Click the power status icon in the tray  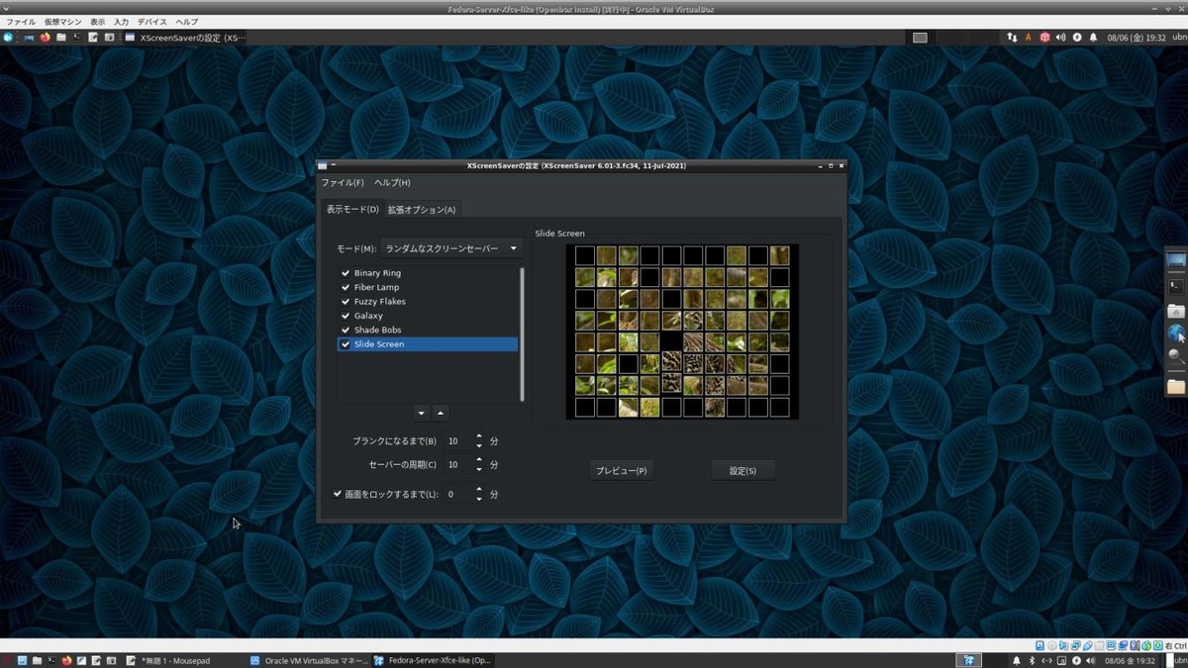tap(1076, 660)
